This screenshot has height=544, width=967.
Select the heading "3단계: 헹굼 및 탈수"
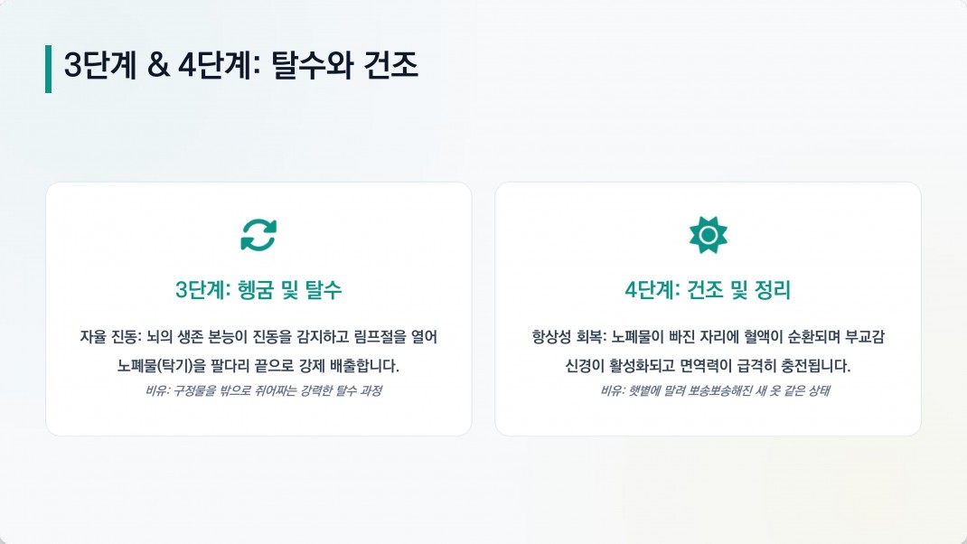pos(258,290)
